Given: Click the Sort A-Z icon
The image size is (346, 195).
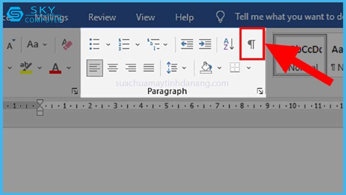Looking at the screenshot, I should click(229, 44).
